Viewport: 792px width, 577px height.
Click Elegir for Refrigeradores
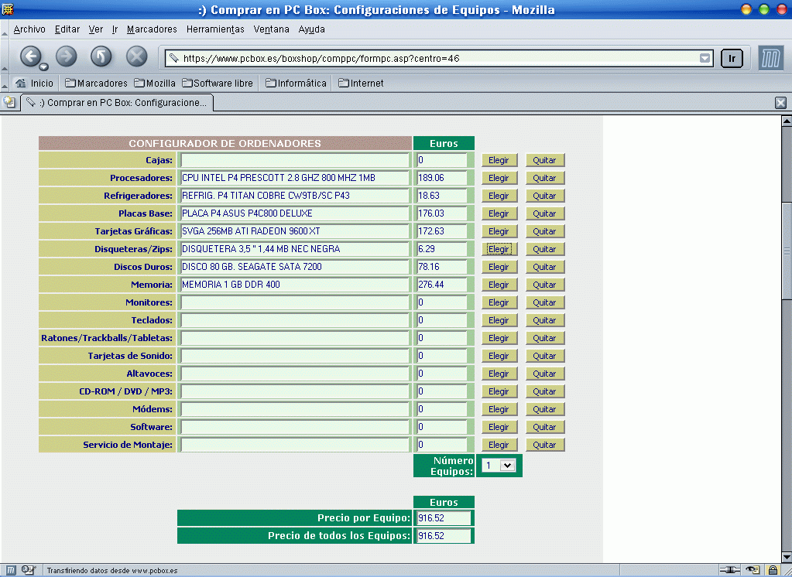point(499,196)
